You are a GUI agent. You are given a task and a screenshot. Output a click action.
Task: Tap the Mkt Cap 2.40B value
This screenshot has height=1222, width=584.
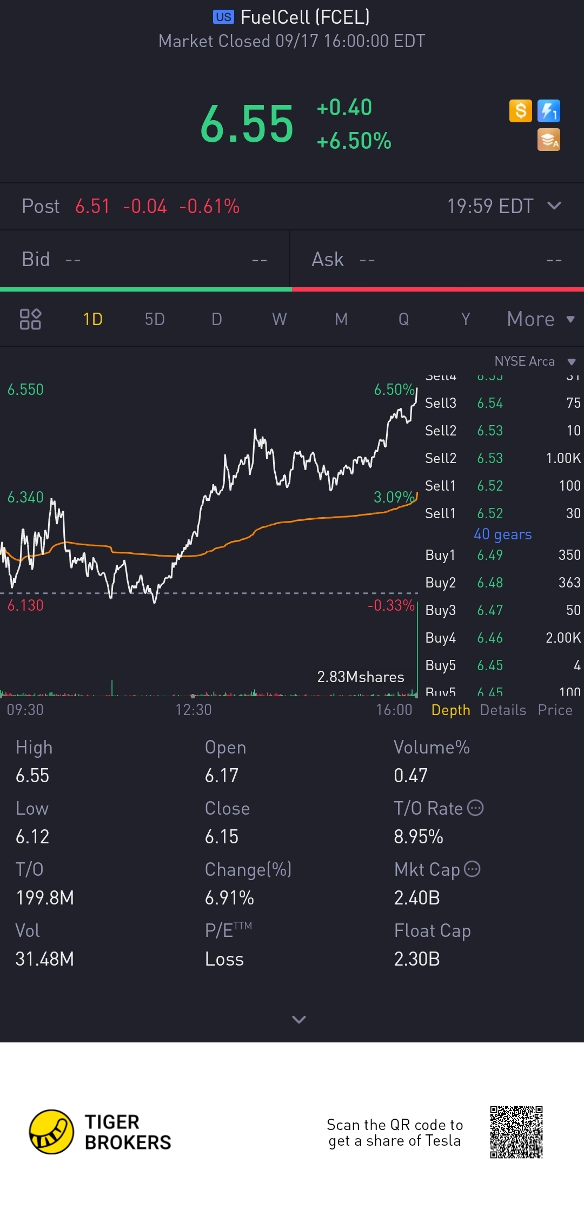(x=417, y=898)
